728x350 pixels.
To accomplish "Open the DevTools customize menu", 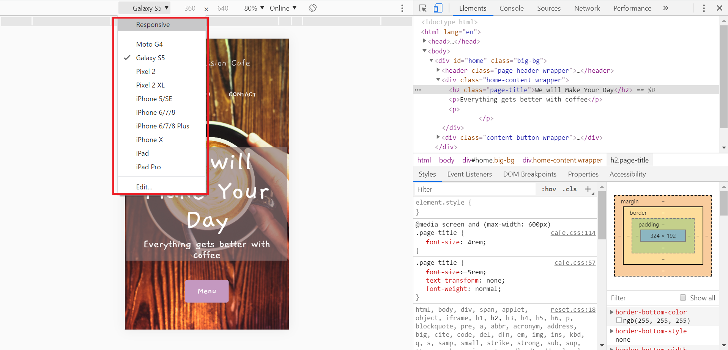I will (704, 8).
